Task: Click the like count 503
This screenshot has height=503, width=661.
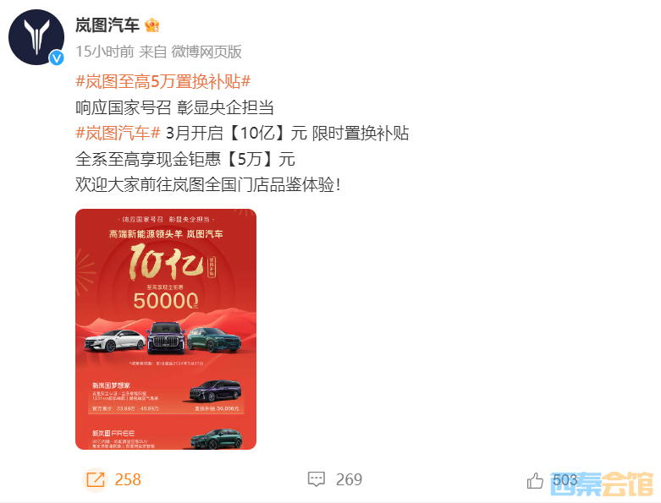Action: [x=565, y=479]
